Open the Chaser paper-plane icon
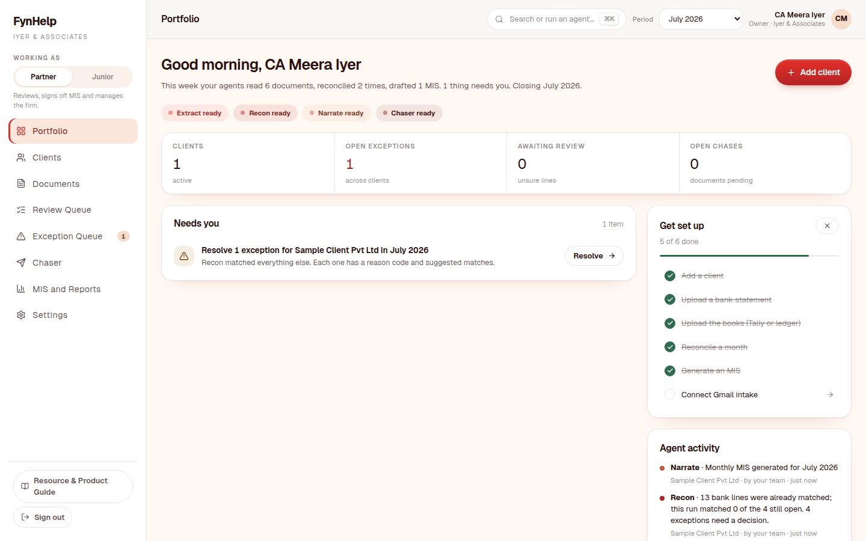Image resolution: width=866 pixels, height=541 pixels. (21, 263)
